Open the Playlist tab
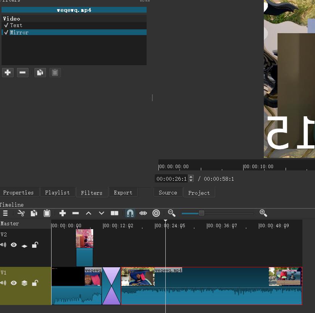This screenshot has width=315, height=313. (x=57, y=193)
